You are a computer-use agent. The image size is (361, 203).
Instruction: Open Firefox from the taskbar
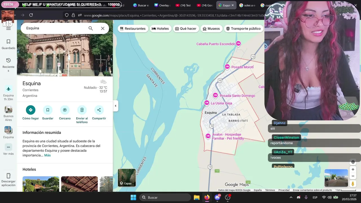tap(207, 197)
